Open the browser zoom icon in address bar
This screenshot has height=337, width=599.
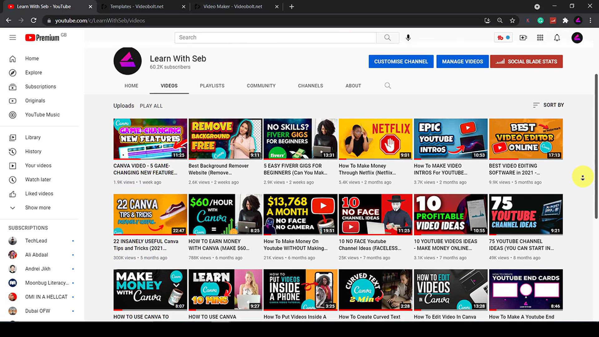click(x=500, y=21)
